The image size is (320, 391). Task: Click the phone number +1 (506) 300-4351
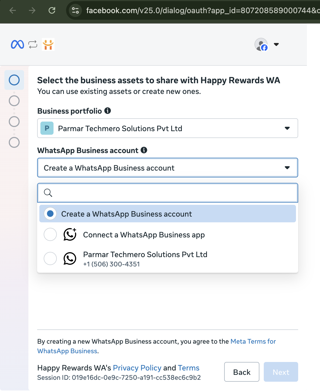111,264
